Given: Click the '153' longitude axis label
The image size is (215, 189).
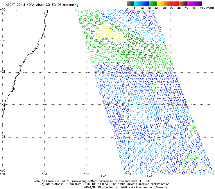Looking at the screenshot, I should pyautogui.click(x=44, y=174).
